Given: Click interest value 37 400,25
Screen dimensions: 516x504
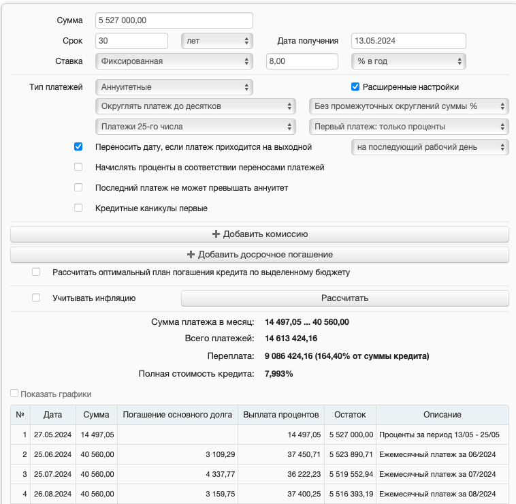Looking at the screenshot, I should pyautogui.click(x=304, y=494).
